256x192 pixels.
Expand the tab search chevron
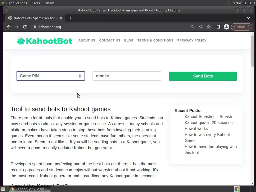tap(248, 18)
